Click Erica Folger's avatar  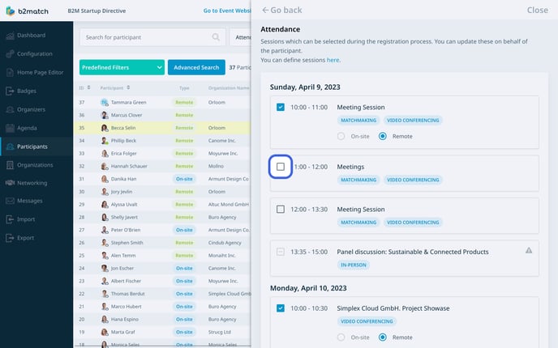click(105, 154)
